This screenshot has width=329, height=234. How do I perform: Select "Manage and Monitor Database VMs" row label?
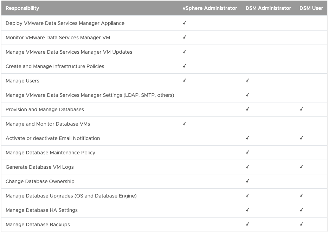pyautogui.click(x=48, y=124)
